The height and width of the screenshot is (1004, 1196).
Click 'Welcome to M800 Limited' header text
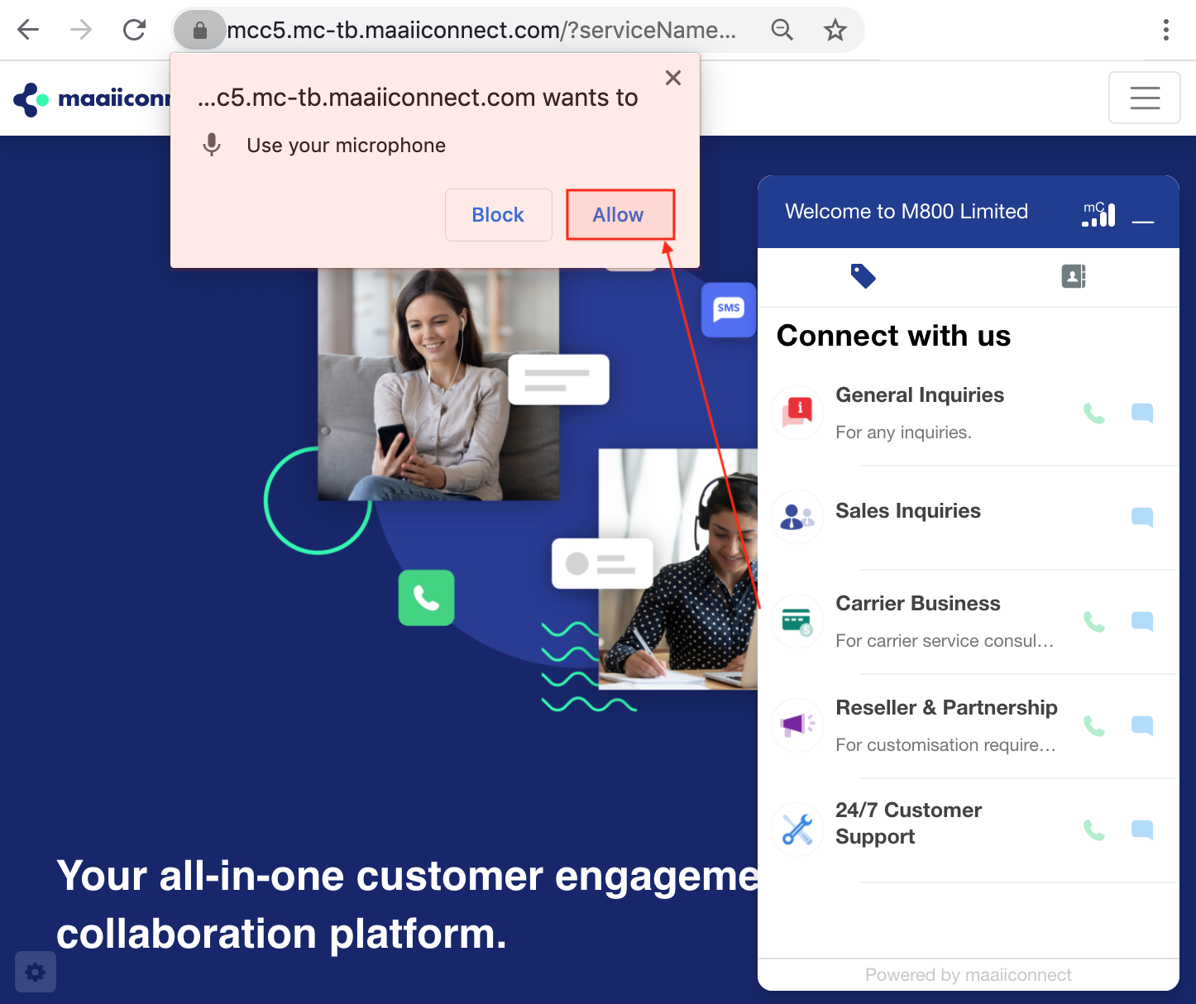tap(907, 212)
